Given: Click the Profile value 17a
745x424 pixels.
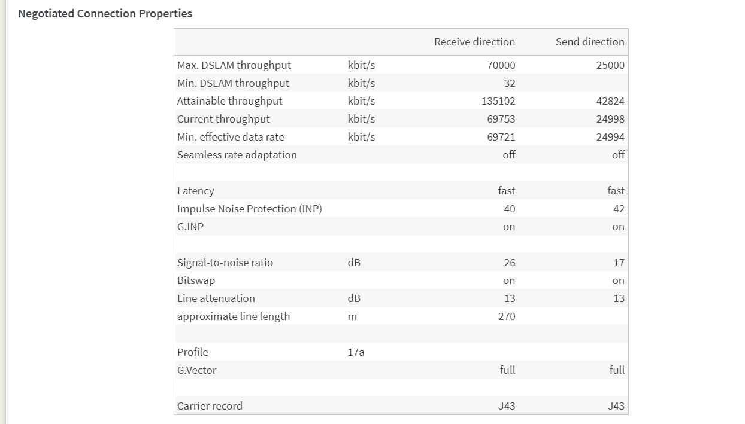Looking at the screenshot, I should [x=356, y=352].
